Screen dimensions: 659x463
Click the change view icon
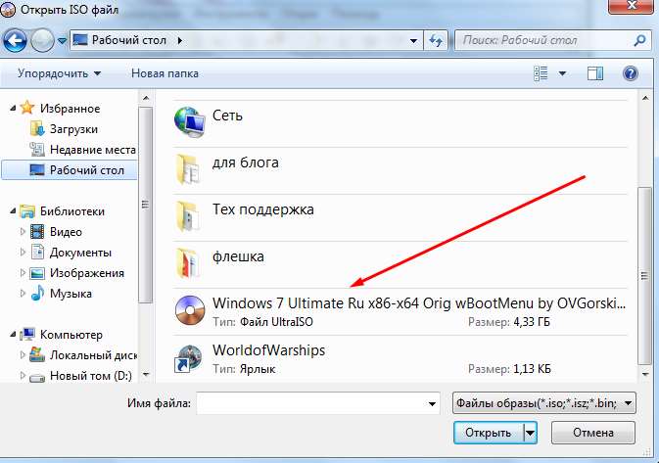click(541, 73)
